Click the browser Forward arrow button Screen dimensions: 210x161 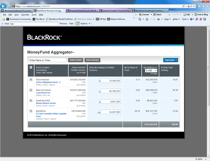(x=9, y=6)
